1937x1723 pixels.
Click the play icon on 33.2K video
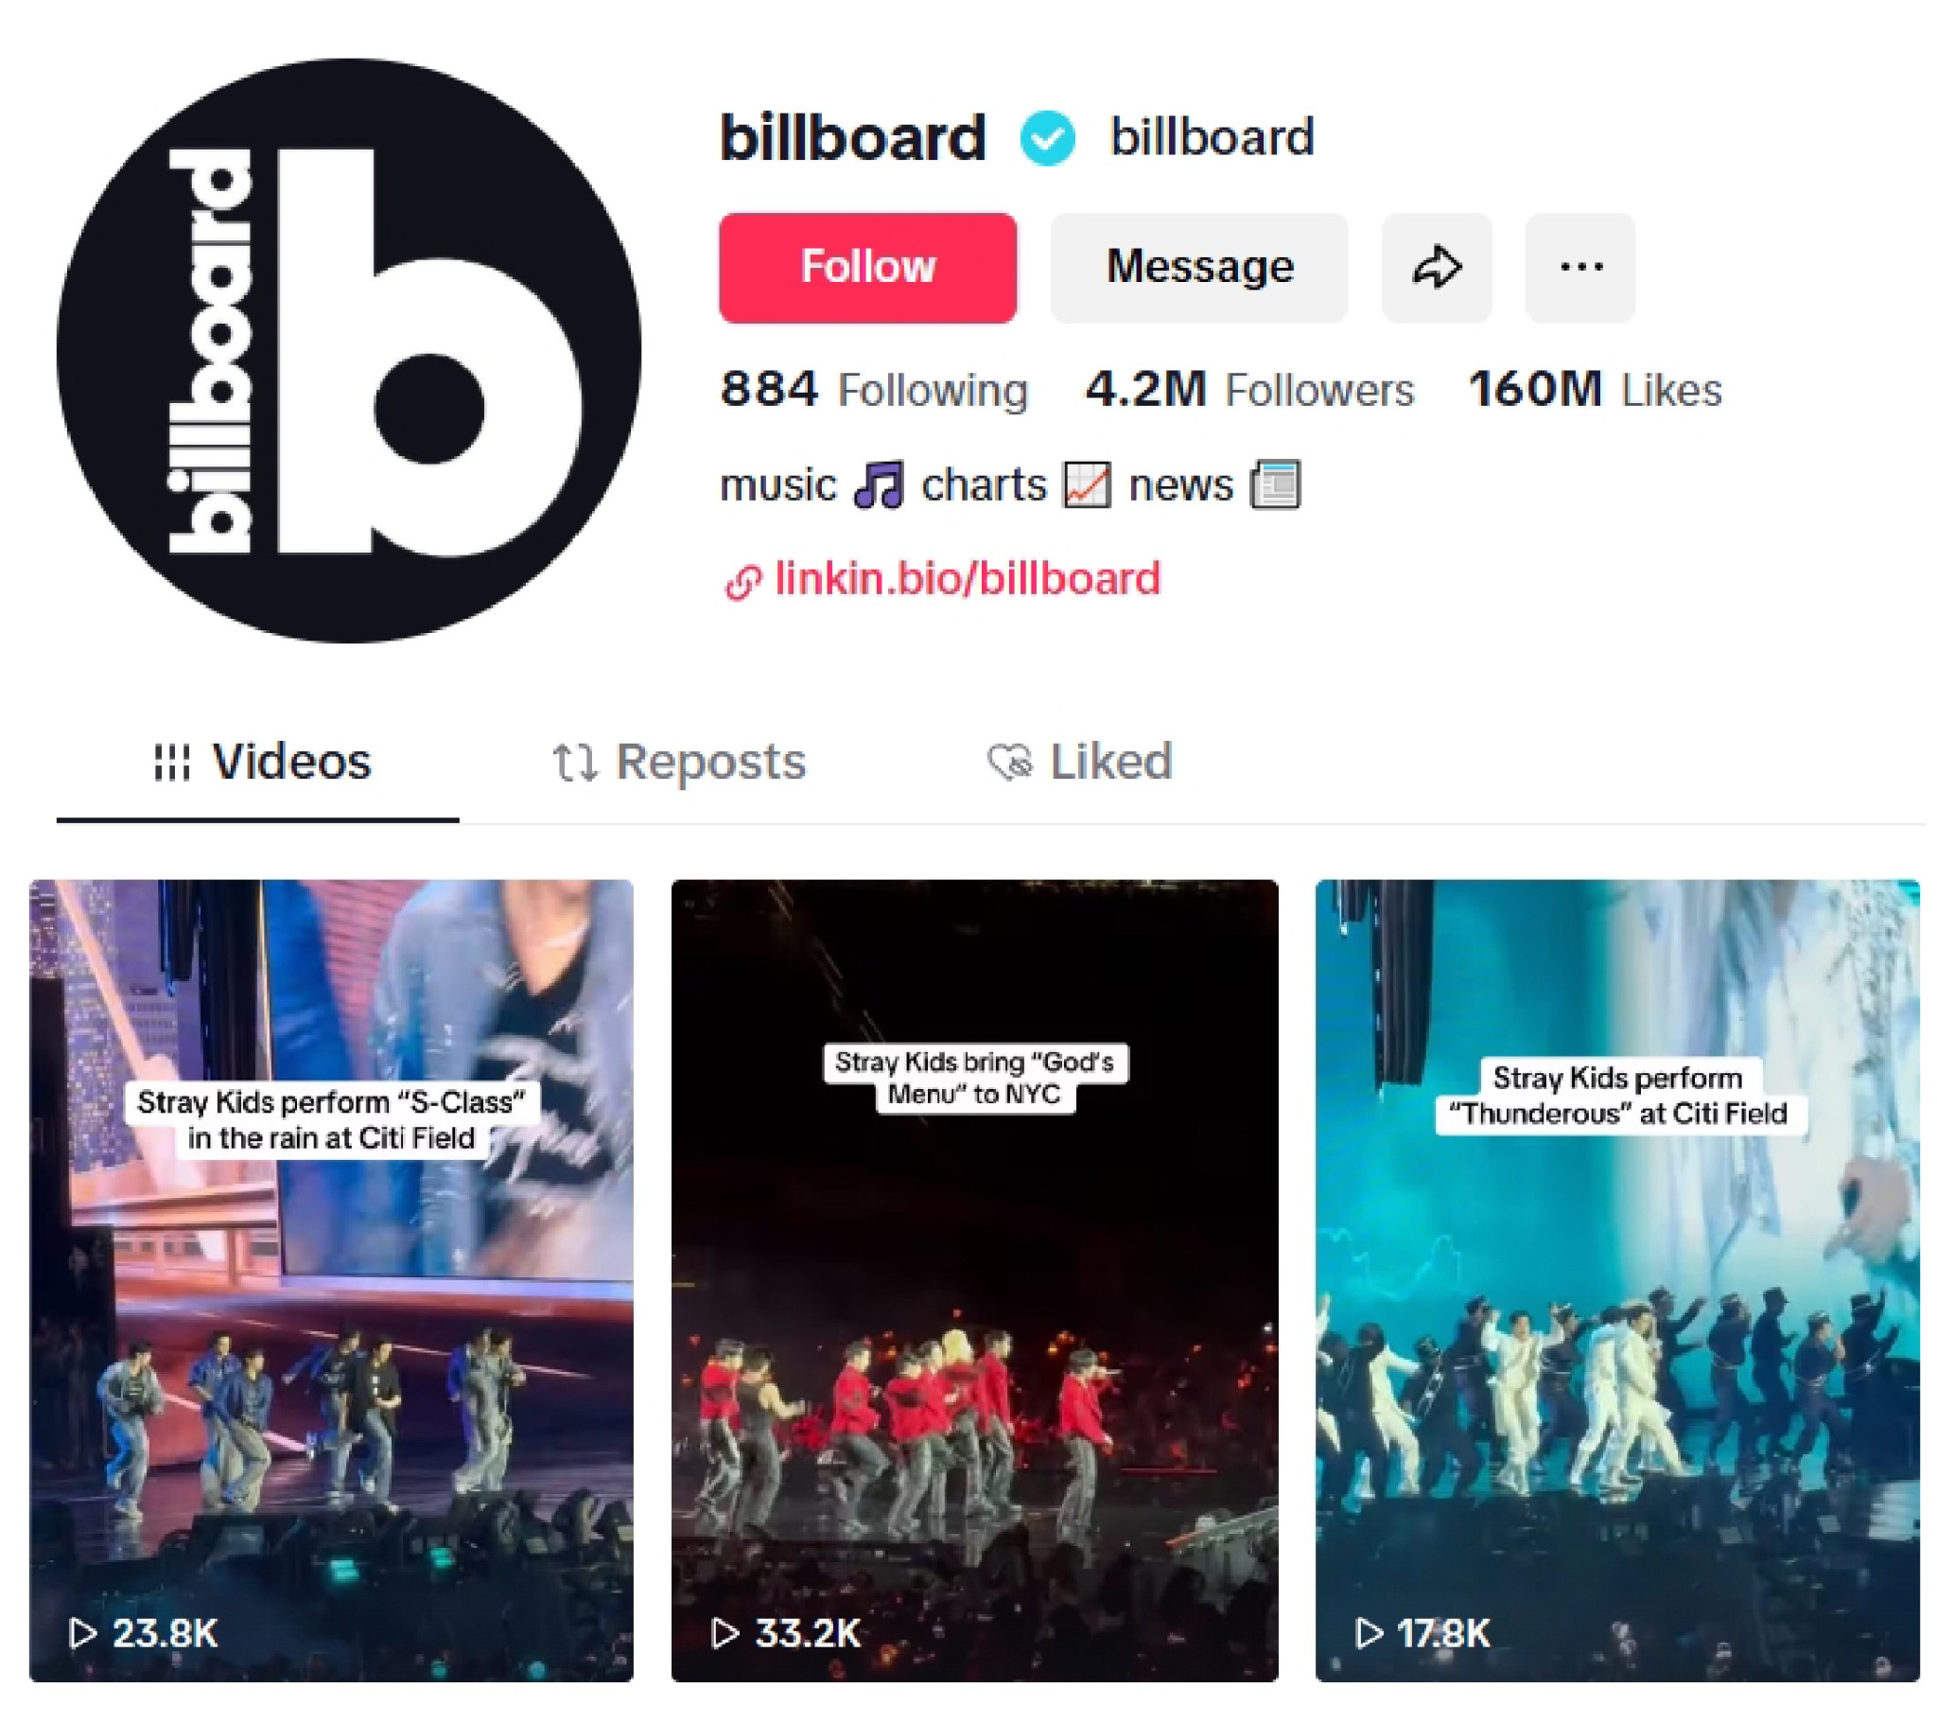click(724, 1632)
